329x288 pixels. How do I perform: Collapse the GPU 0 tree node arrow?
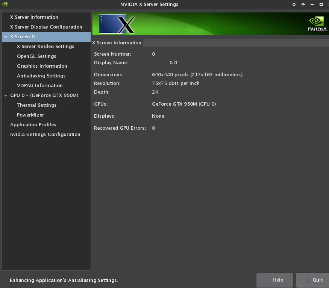coord(6,95)
